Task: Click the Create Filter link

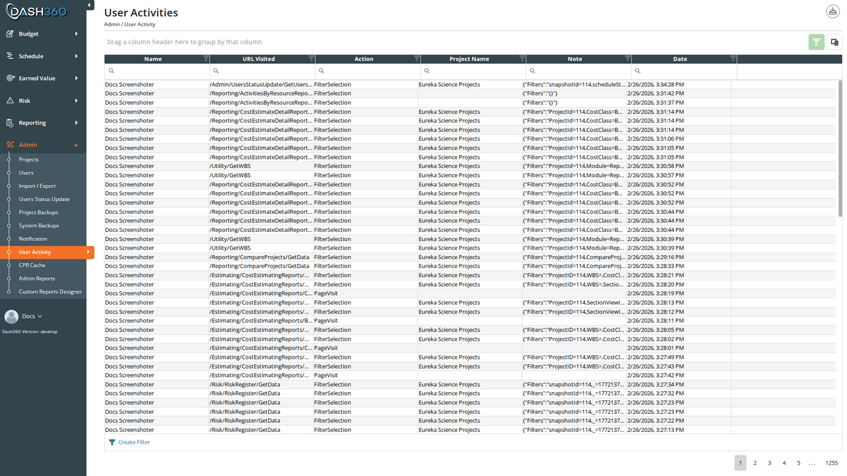Action: pyautogui.click(x=134, y=443)
